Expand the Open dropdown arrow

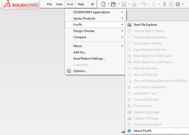pyautogui.click(x=119, y=4)
